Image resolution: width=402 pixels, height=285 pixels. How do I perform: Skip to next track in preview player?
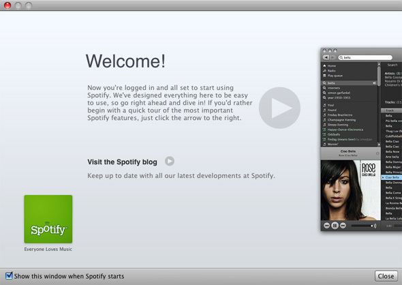click(343, 226)
